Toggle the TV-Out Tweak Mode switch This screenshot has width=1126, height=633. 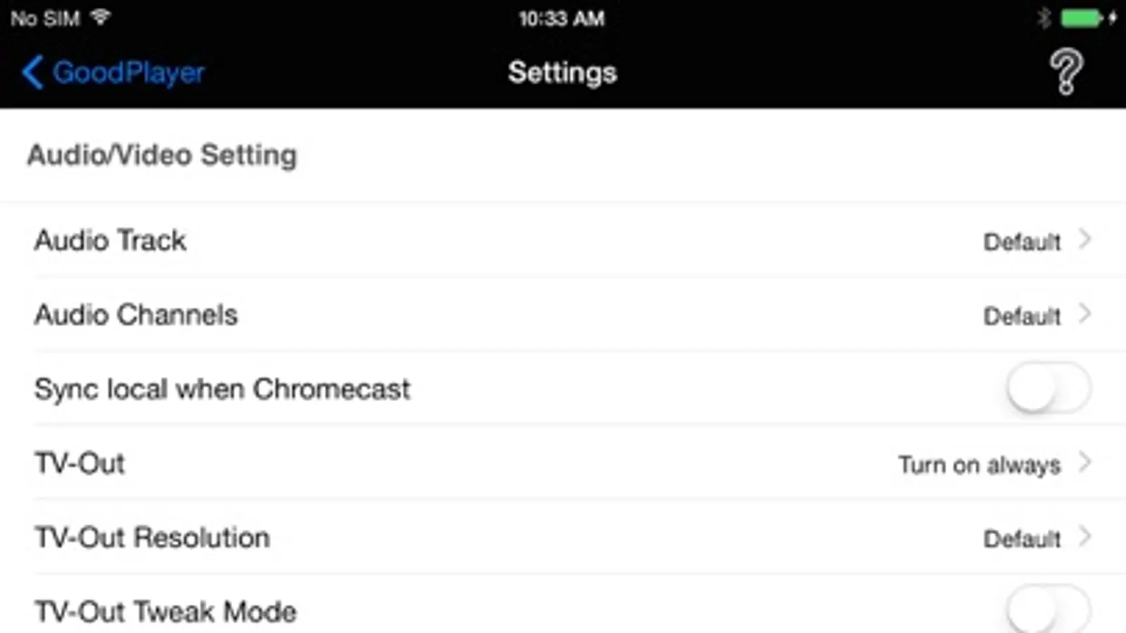click(x=1048, y=610)
